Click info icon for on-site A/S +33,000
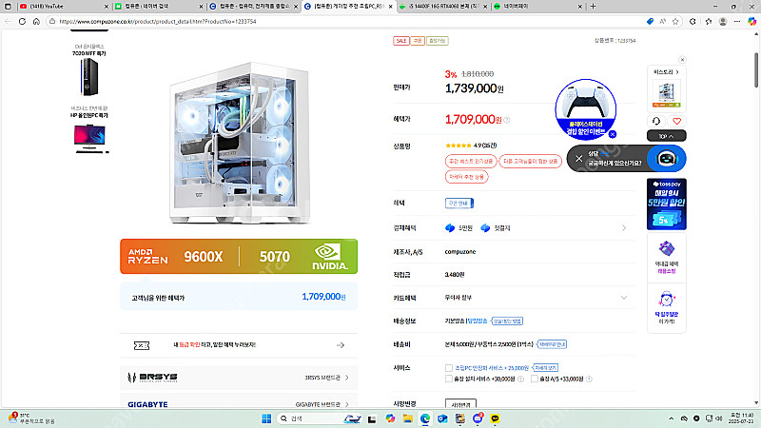The width and height of the screenshot is (761, 428). coord(589,379)
